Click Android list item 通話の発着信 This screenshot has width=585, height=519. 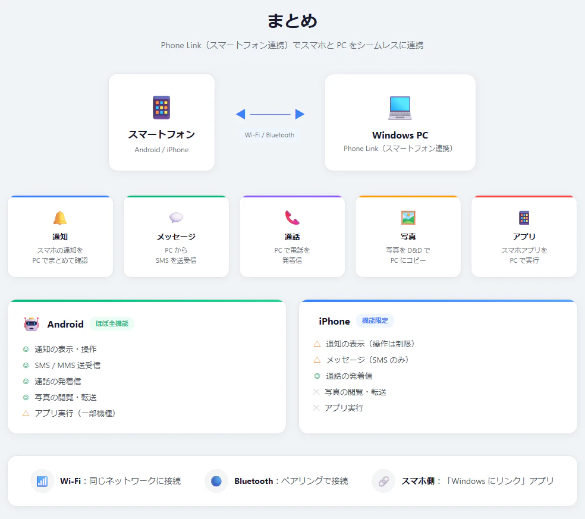coord(58,381)
